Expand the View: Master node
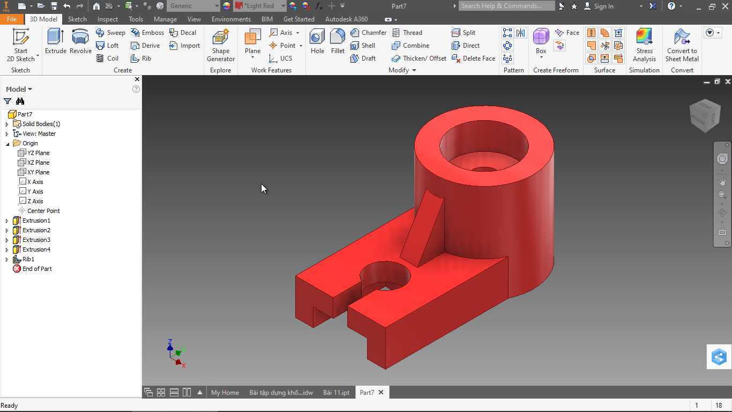Viewport: 732px width, 412px height. click(7, 134)
